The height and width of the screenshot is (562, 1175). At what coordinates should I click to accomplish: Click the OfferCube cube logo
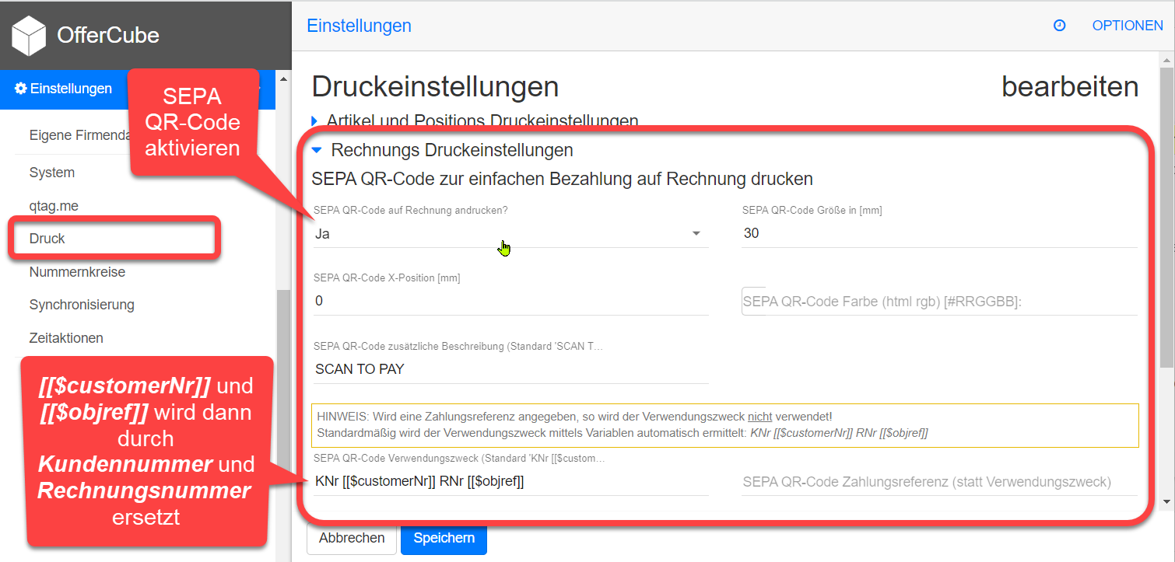point(29,35)
